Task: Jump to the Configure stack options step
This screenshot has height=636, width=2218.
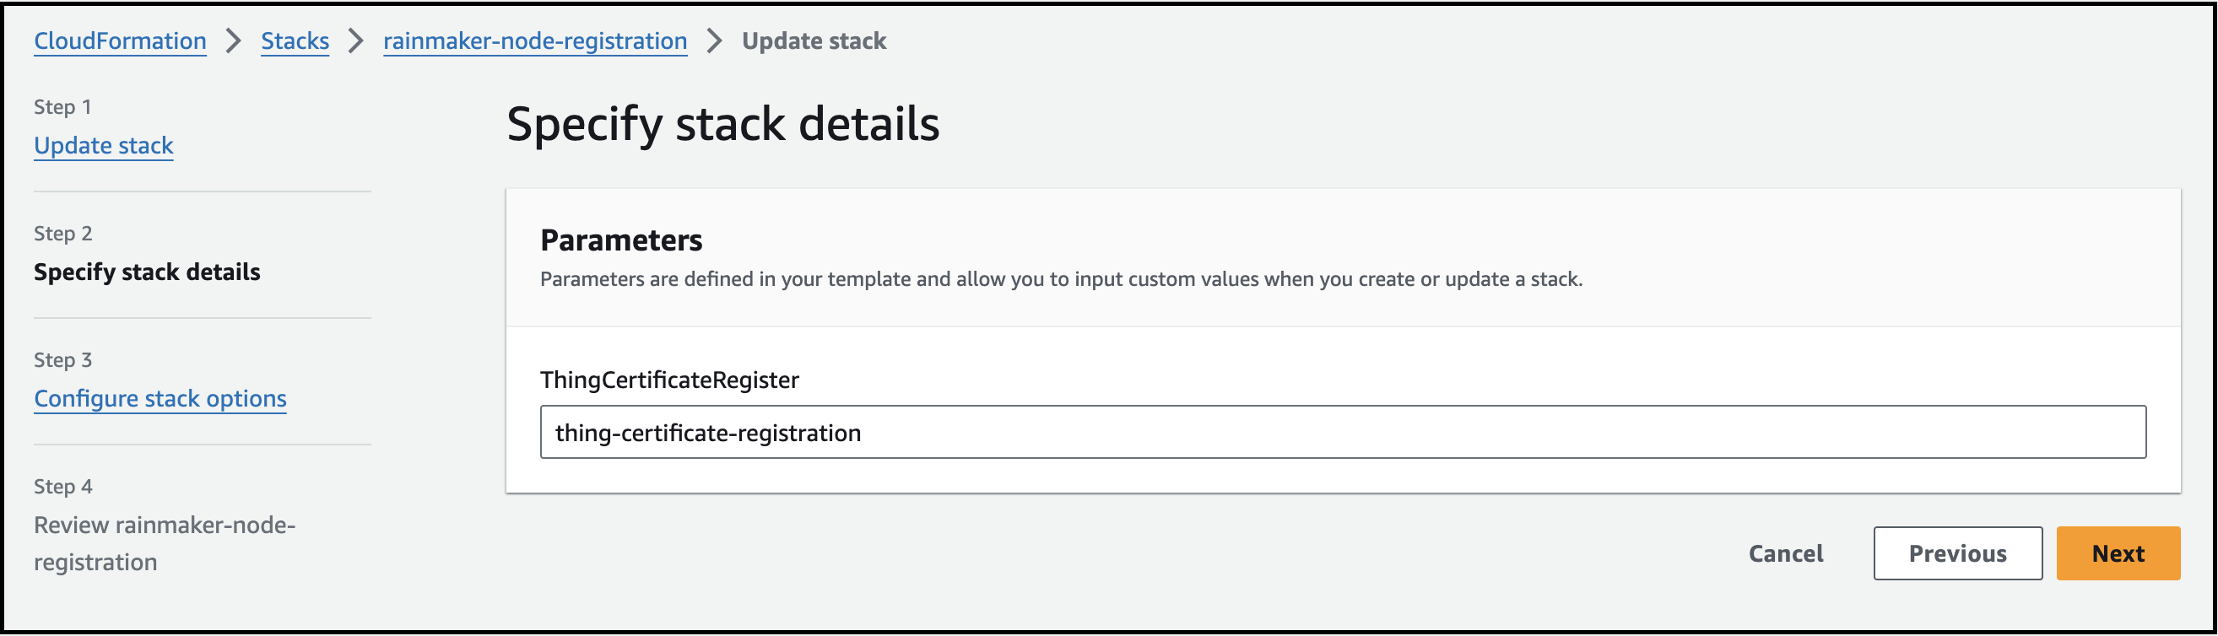Action: point(160,398)
